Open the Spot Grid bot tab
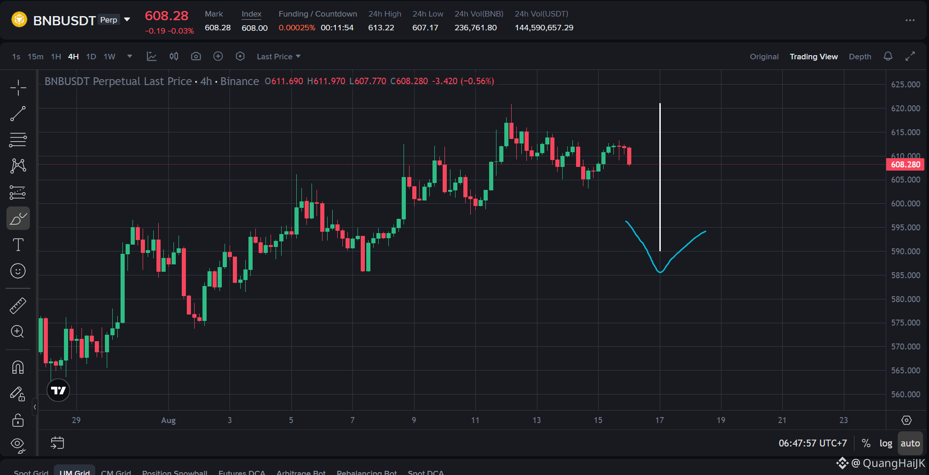Screen dimensions: 929x475 click(x=31, y=472)
